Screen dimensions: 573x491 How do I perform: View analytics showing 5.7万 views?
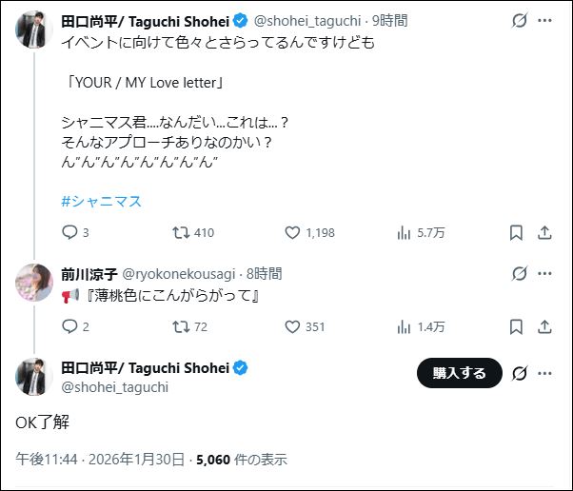pyautogui.click(x=403, y=232)
